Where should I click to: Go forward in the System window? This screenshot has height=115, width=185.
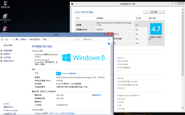(6, 40)
